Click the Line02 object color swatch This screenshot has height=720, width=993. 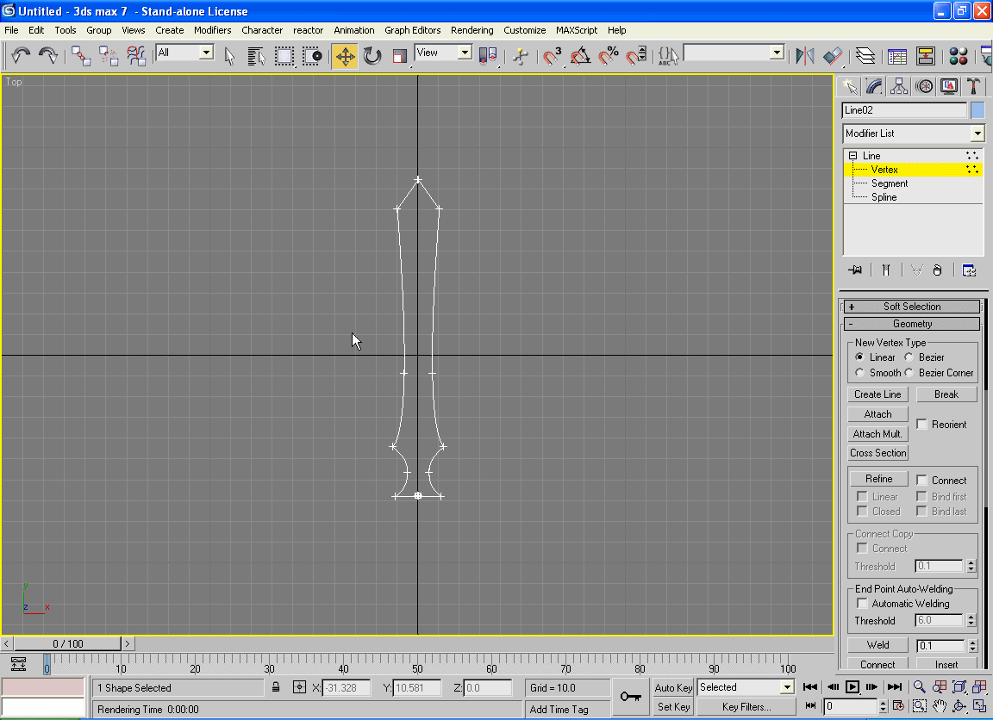click(x=977, y=110)
